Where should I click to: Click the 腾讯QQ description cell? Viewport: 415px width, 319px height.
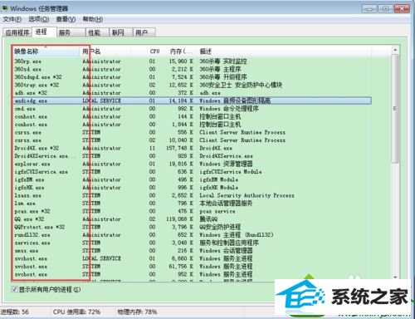(208, 219)
